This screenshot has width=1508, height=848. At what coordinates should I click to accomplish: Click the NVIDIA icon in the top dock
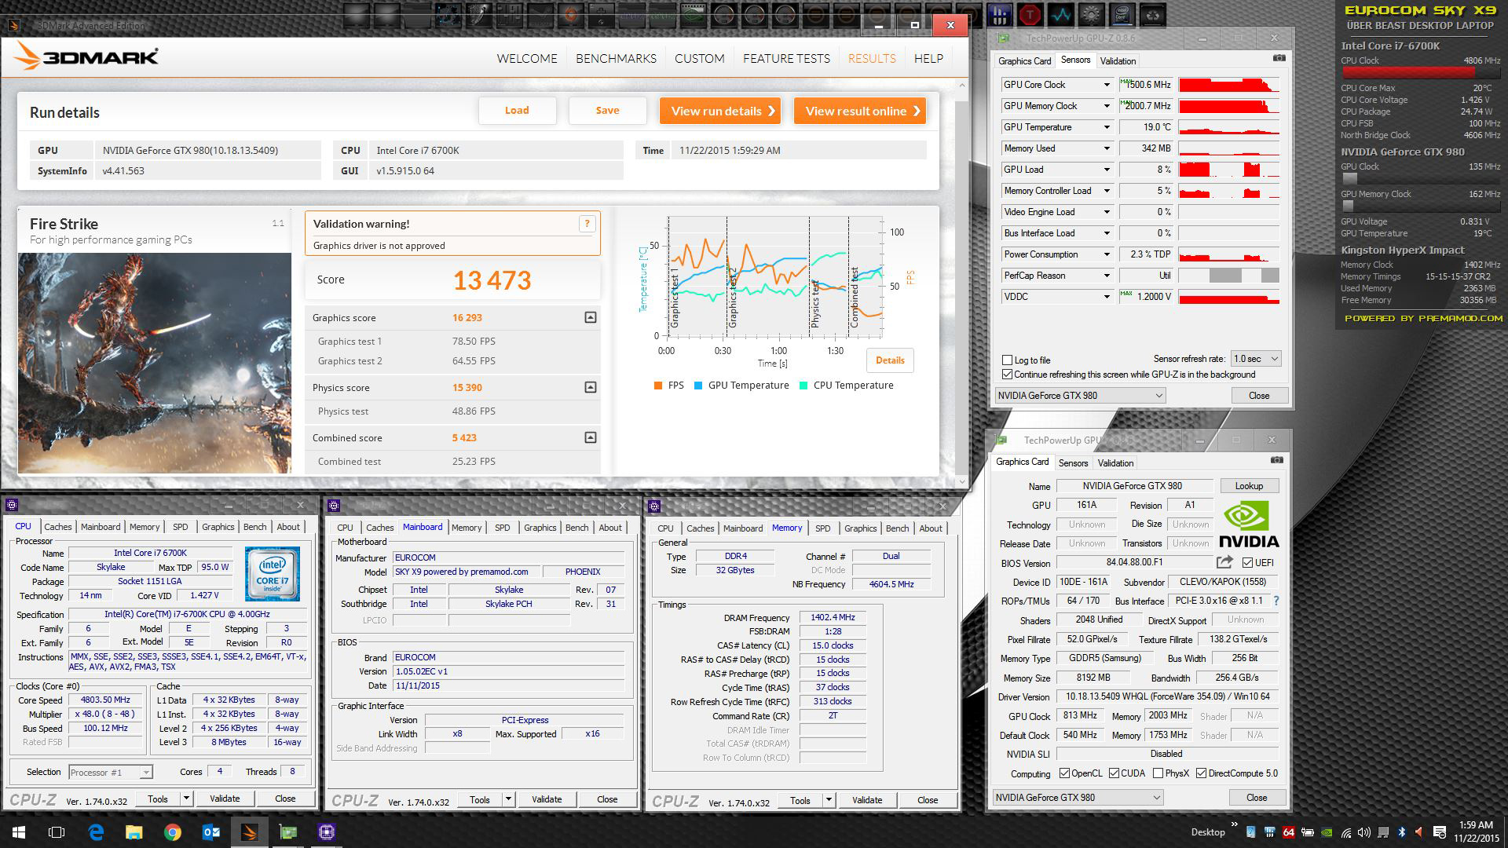(x=693, y=14)
